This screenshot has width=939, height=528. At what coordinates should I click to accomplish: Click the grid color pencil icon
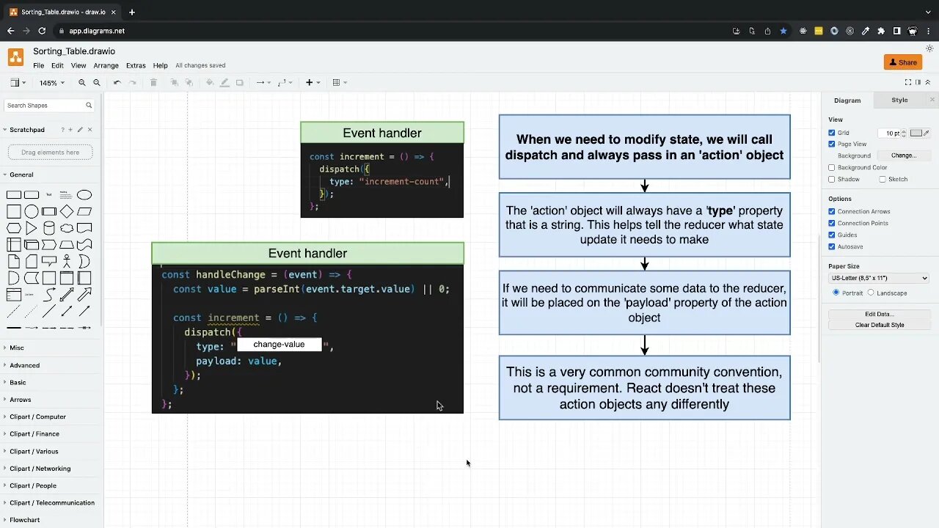click(x=926, y=133)
